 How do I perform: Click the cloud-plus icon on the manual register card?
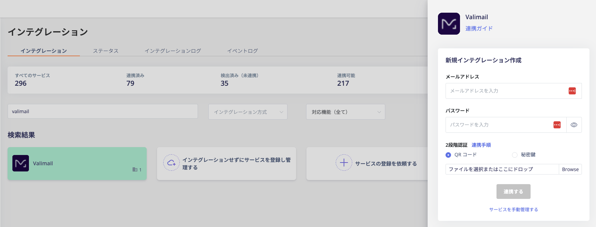pos(171,163)
